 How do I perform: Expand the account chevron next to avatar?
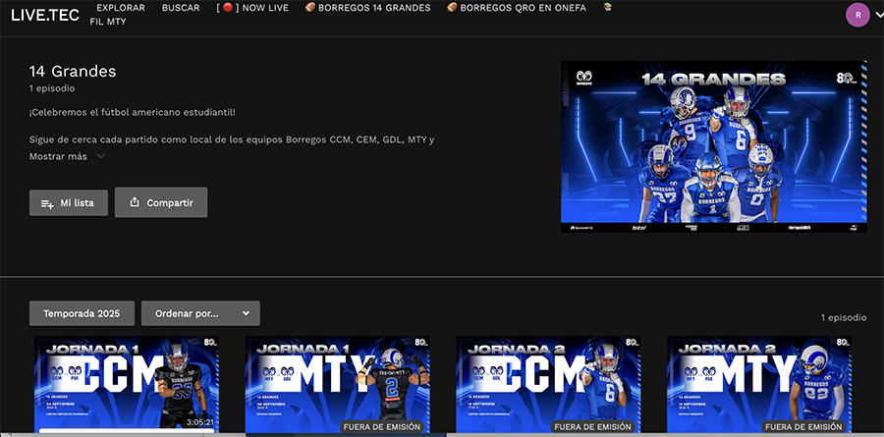coord(878,15)
